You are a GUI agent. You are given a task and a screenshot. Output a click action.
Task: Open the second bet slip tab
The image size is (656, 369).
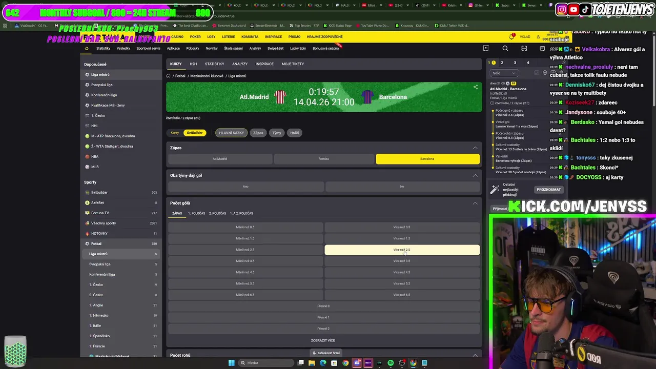[x=502, y=63]
